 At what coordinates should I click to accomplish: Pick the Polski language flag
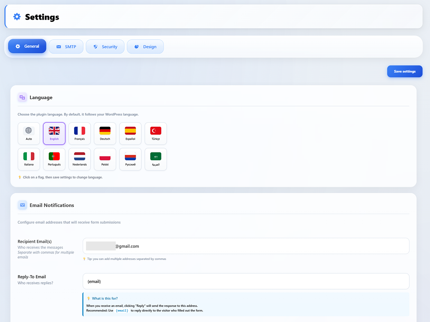[105, 159]
